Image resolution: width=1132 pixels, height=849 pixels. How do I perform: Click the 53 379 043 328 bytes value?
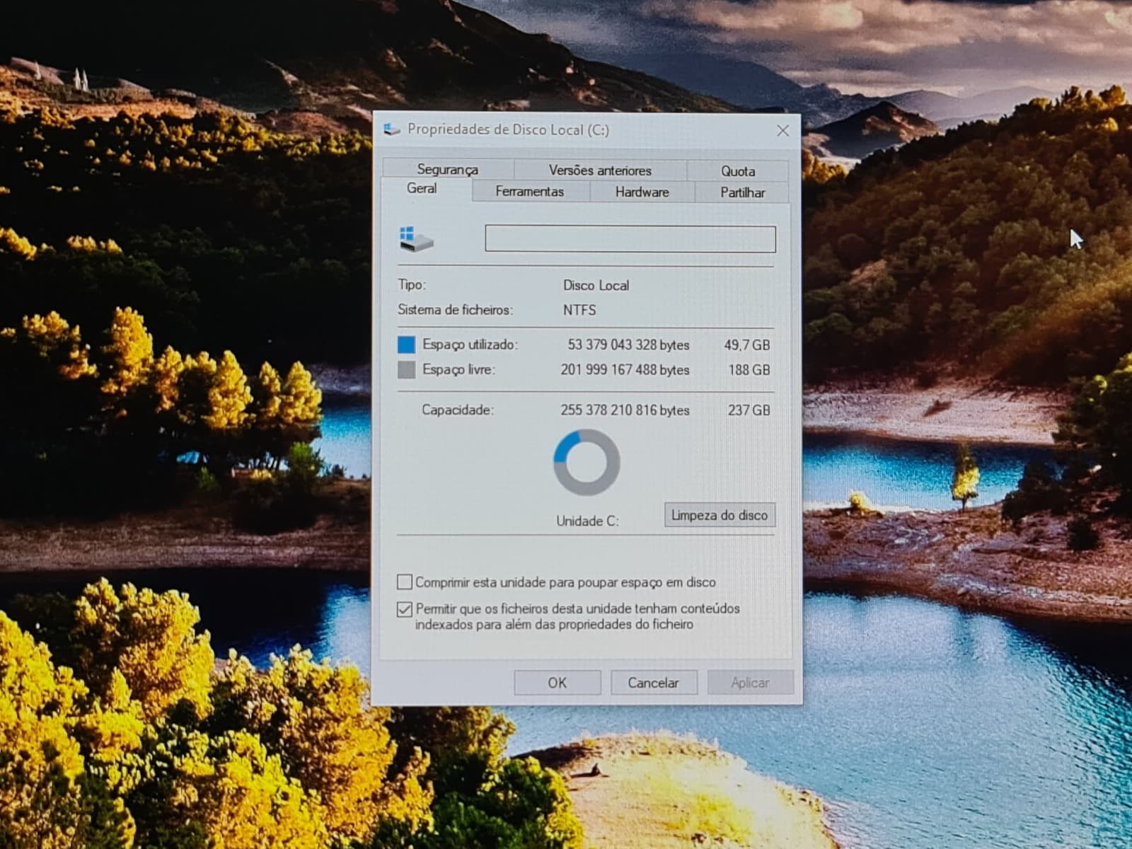[x=628, y=345]
